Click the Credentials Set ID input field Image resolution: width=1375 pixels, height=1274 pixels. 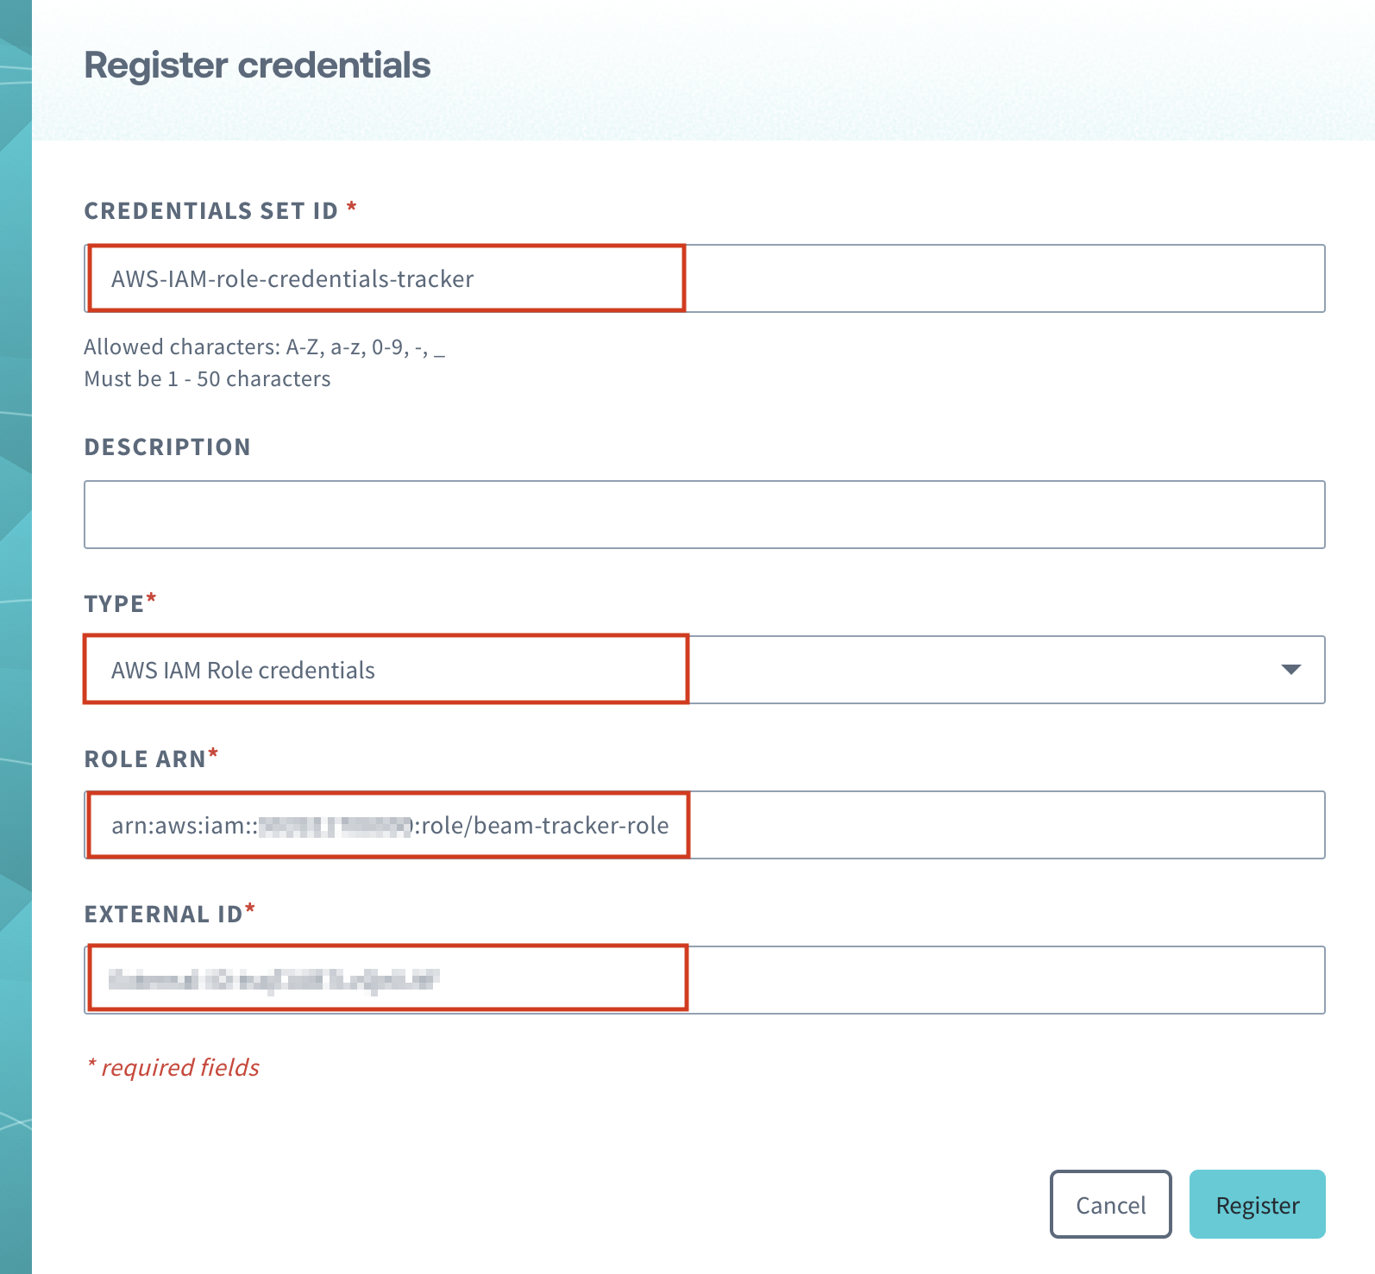point(704,278)
